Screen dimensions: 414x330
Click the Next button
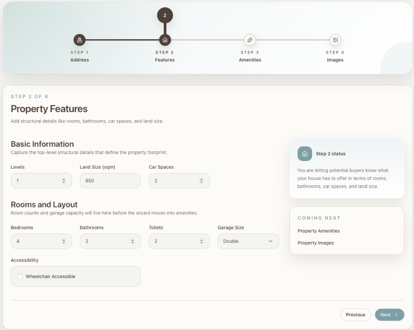pos(389,315)
